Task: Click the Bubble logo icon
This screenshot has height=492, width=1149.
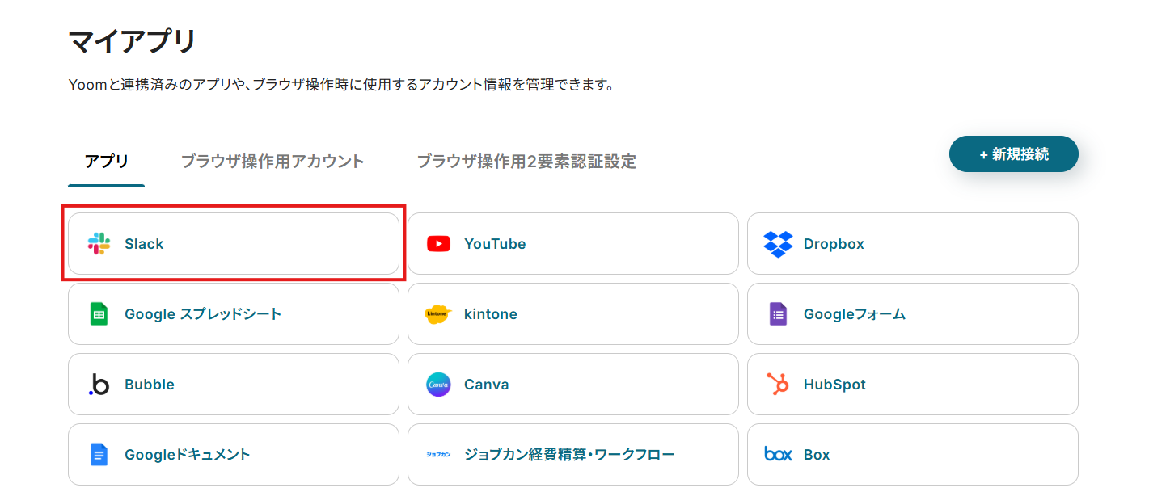Action: (x=99, y=385)
